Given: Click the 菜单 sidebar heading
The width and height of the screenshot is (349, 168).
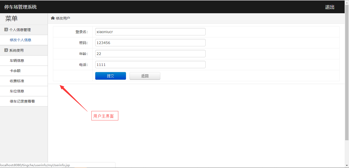Looking at the screenshot, I should coord(12,19).
